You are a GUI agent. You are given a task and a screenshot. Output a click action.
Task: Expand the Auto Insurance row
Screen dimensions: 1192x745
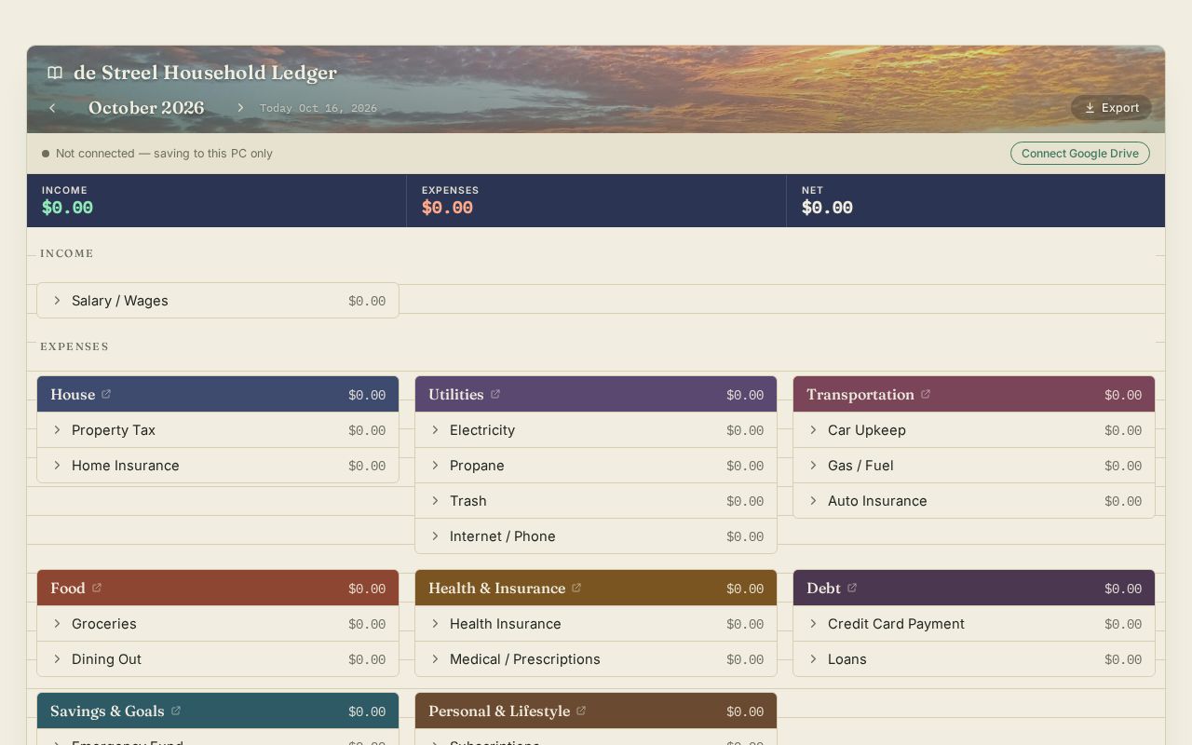coord(974,501)
